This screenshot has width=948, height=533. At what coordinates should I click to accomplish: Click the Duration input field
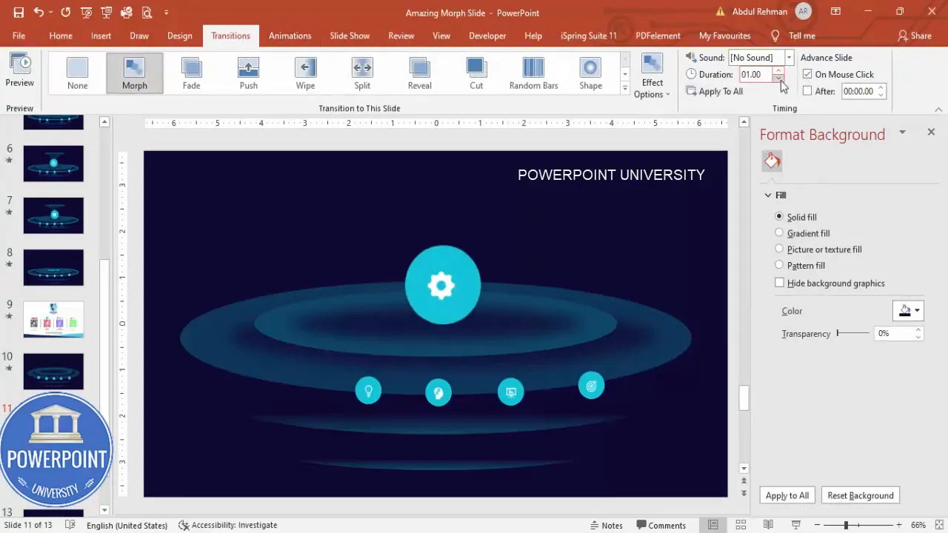tap(756, 74)
